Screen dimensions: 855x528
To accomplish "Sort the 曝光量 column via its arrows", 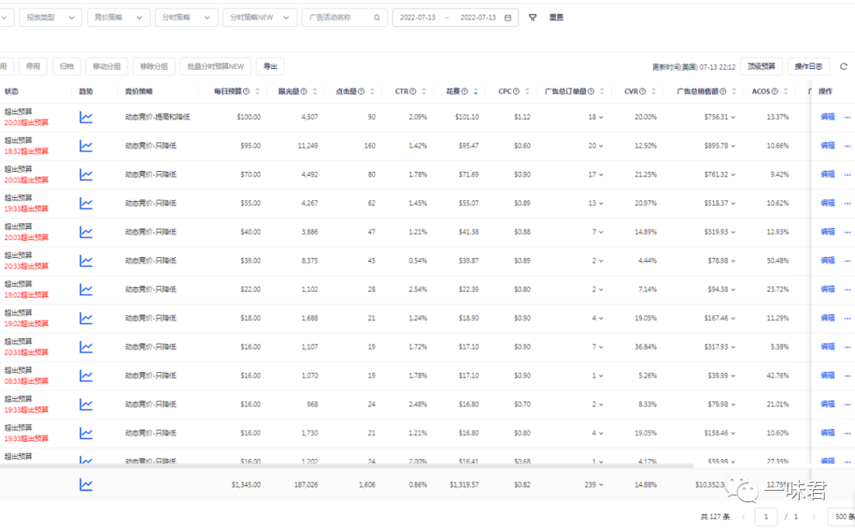I will point(314,92).
